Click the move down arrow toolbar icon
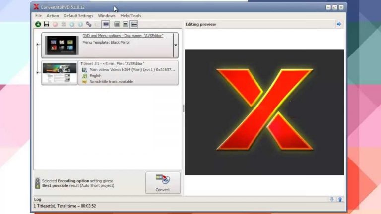This screenshot has height=214, width=381. 72,24
